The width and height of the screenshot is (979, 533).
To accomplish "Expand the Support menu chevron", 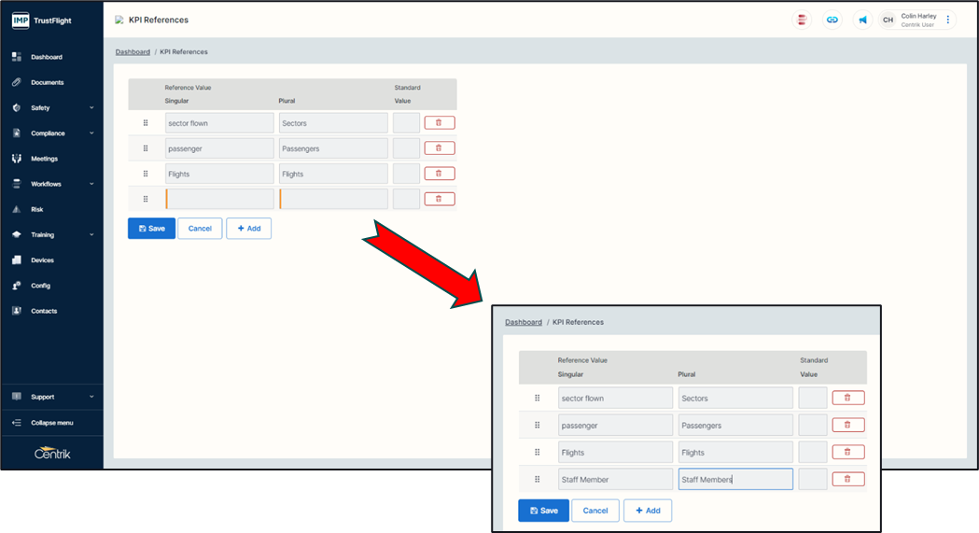I will point(91,397).
